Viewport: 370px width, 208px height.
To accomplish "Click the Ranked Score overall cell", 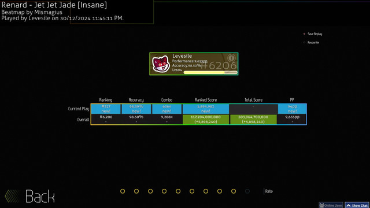I will [x=206, y=120].
